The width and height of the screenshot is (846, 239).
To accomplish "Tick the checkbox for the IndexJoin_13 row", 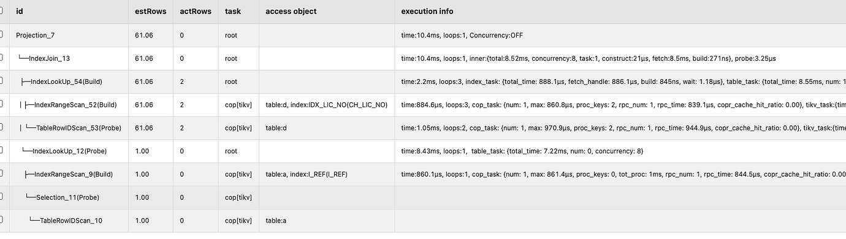I will 2,59.
